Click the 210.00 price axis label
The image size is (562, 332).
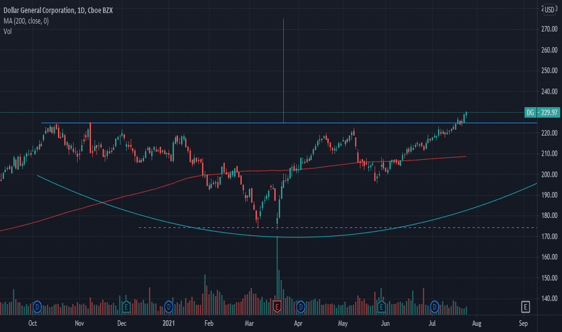pyautogui.click(x=549, y=153)
